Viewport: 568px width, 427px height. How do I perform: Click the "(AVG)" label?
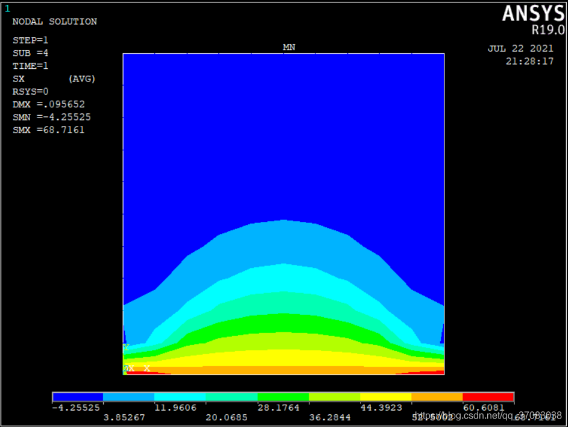[82, 78]
